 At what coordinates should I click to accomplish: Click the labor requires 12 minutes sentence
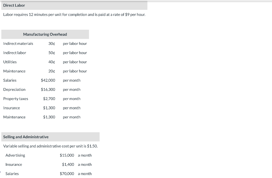[74, 15]
